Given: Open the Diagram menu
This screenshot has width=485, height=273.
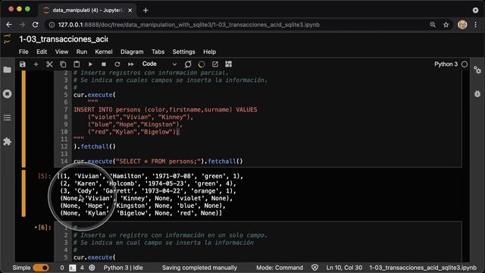Looking at the screenshot, I should pyautogui.click(x=132, y=52).
